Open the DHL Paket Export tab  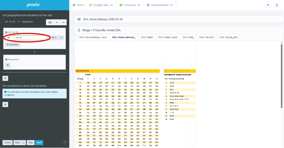[x=168, y=37]
